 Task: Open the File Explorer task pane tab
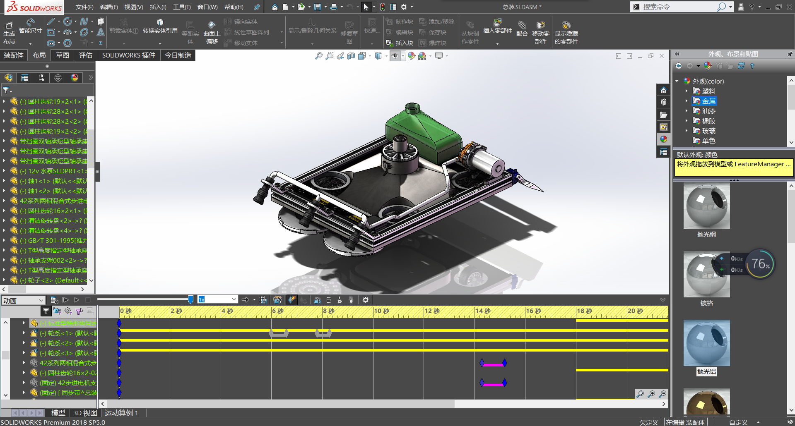(664, 115)
